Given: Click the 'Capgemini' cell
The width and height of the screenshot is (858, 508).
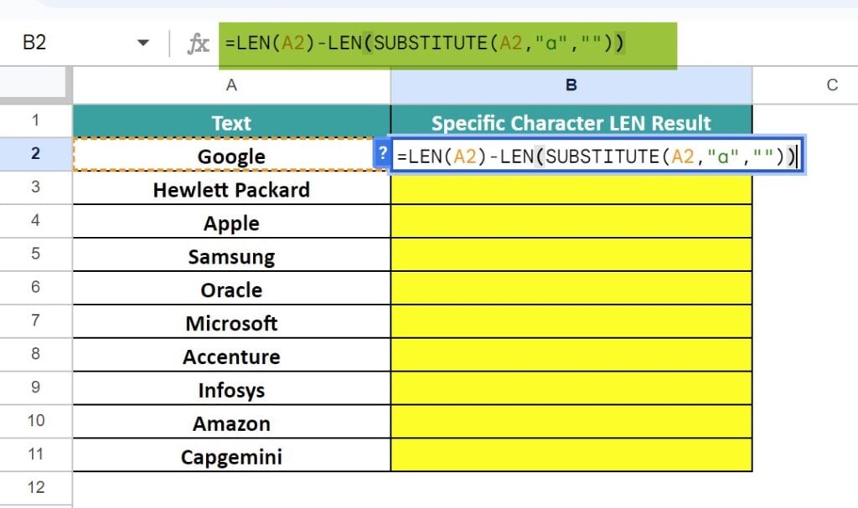Looking at the screenshot, I should click(231, 455).
